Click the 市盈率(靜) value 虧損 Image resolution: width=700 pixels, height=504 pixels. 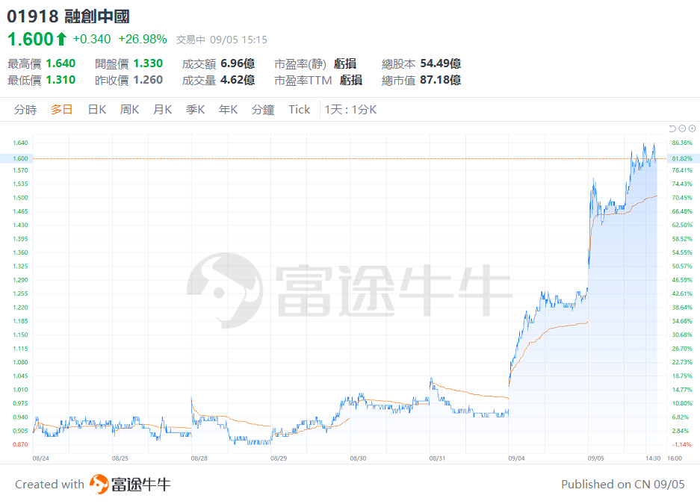(345, 63)
